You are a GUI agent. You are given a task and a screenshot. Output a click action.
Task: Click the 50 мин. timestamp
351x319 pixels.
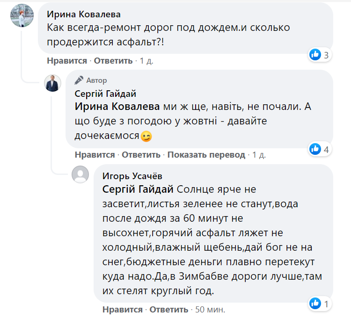[x=210, y=310]
